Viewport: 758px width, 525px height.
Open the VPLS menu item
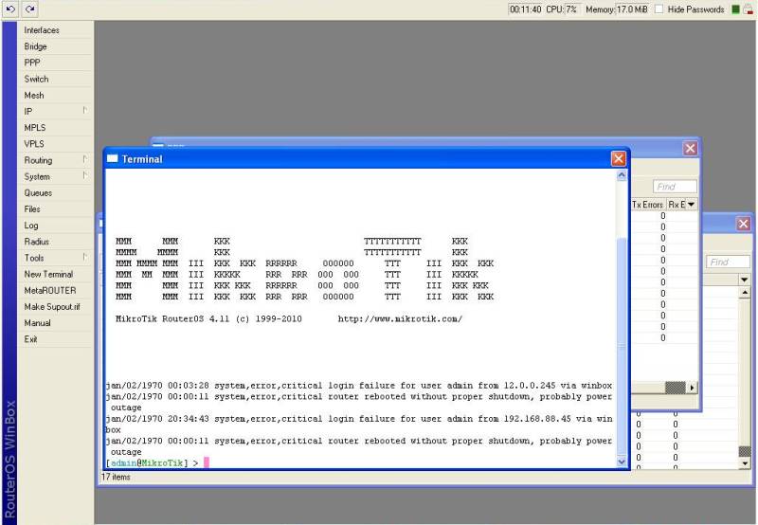(34, 144)
